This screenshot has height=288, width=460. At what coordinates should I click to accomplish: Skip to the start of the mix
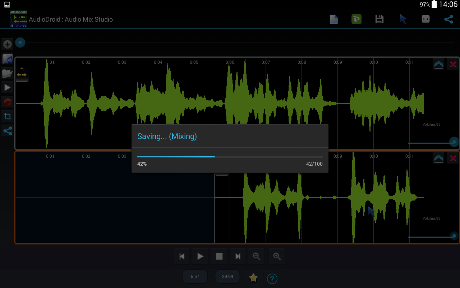click(x=182, y=256)
